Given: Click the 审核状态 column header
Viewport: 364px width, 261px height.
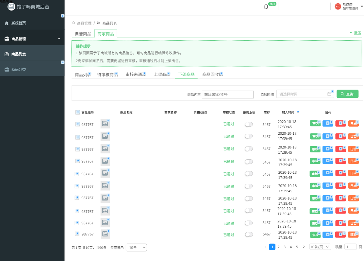Looking at the screenshot, I should click(x=229, y=113).
